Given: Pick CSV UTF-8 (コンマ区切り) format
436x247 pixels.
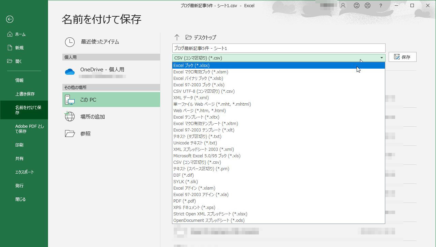Looking at the screenshot, I should click(x=279, y=91).
